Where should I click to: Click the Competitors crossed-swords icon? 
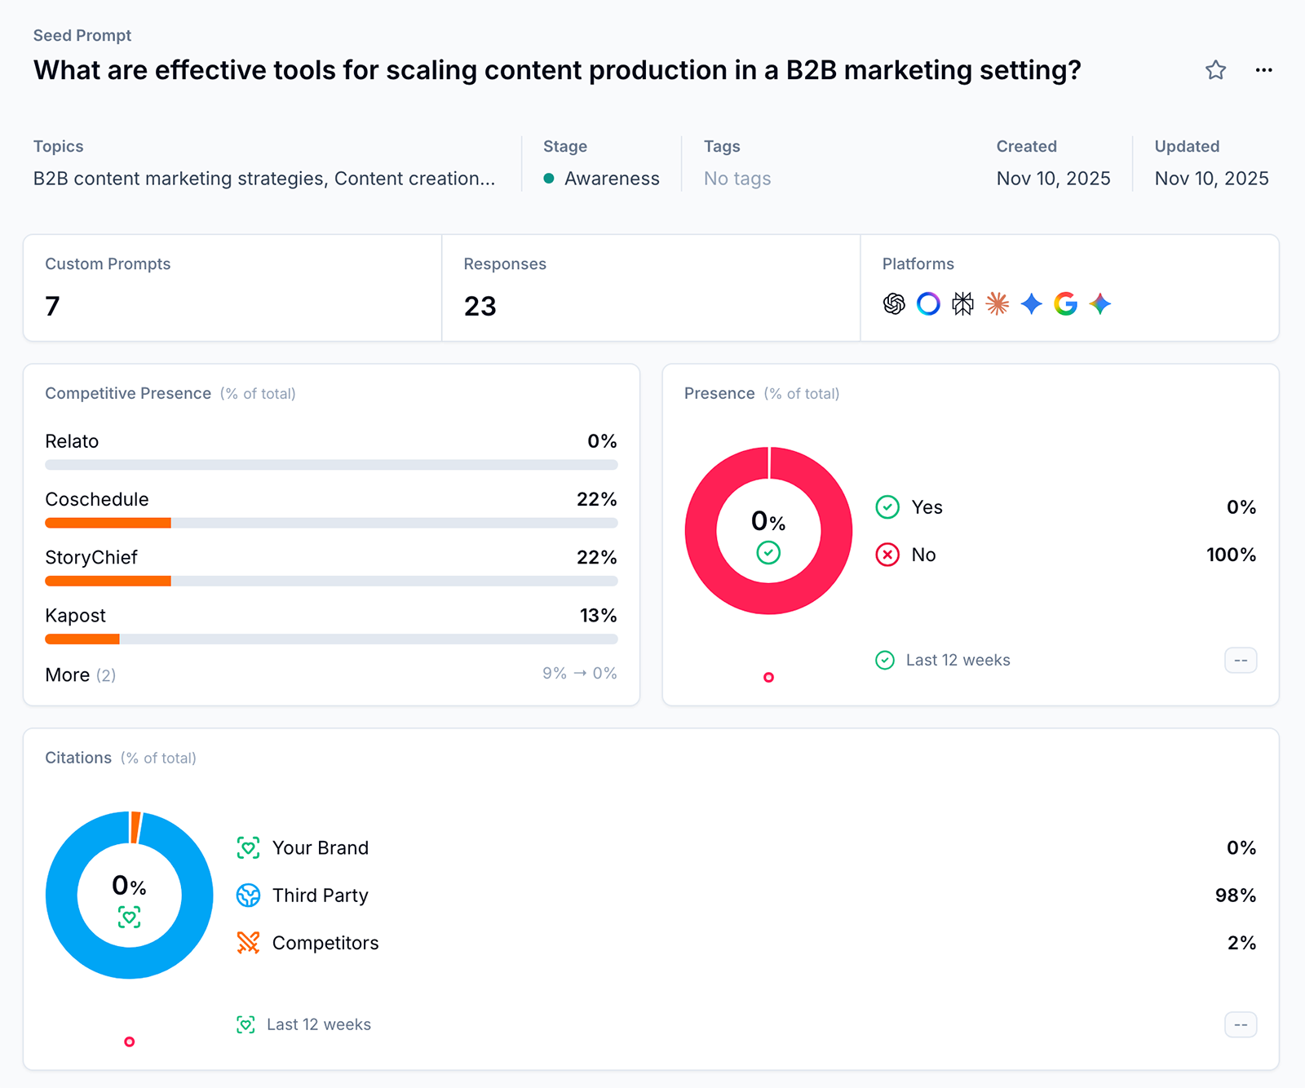tap(248, 943)
